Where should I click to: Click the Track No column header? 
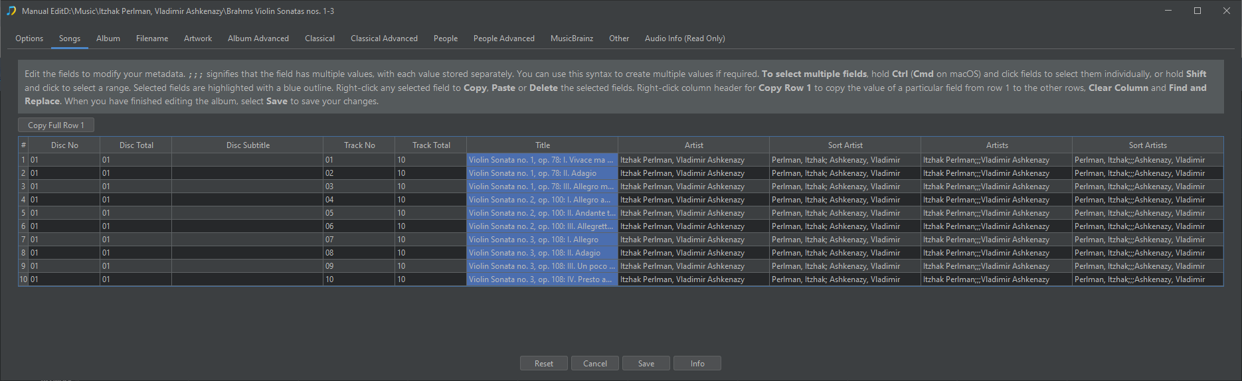coord(359,145)
